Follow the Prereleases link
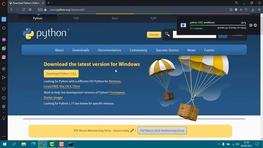 pos(117,92)
